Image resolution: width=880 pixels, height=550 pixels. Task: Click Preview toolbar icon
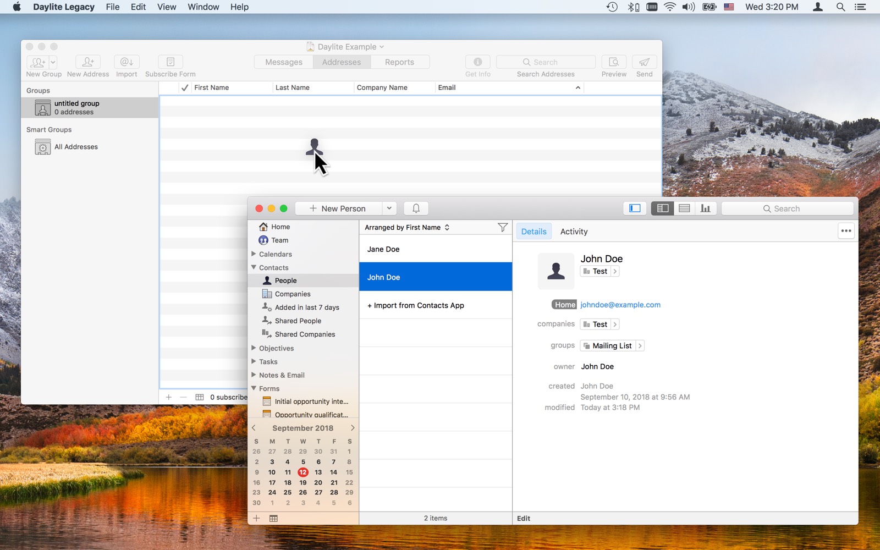click(x=614, y=62)
